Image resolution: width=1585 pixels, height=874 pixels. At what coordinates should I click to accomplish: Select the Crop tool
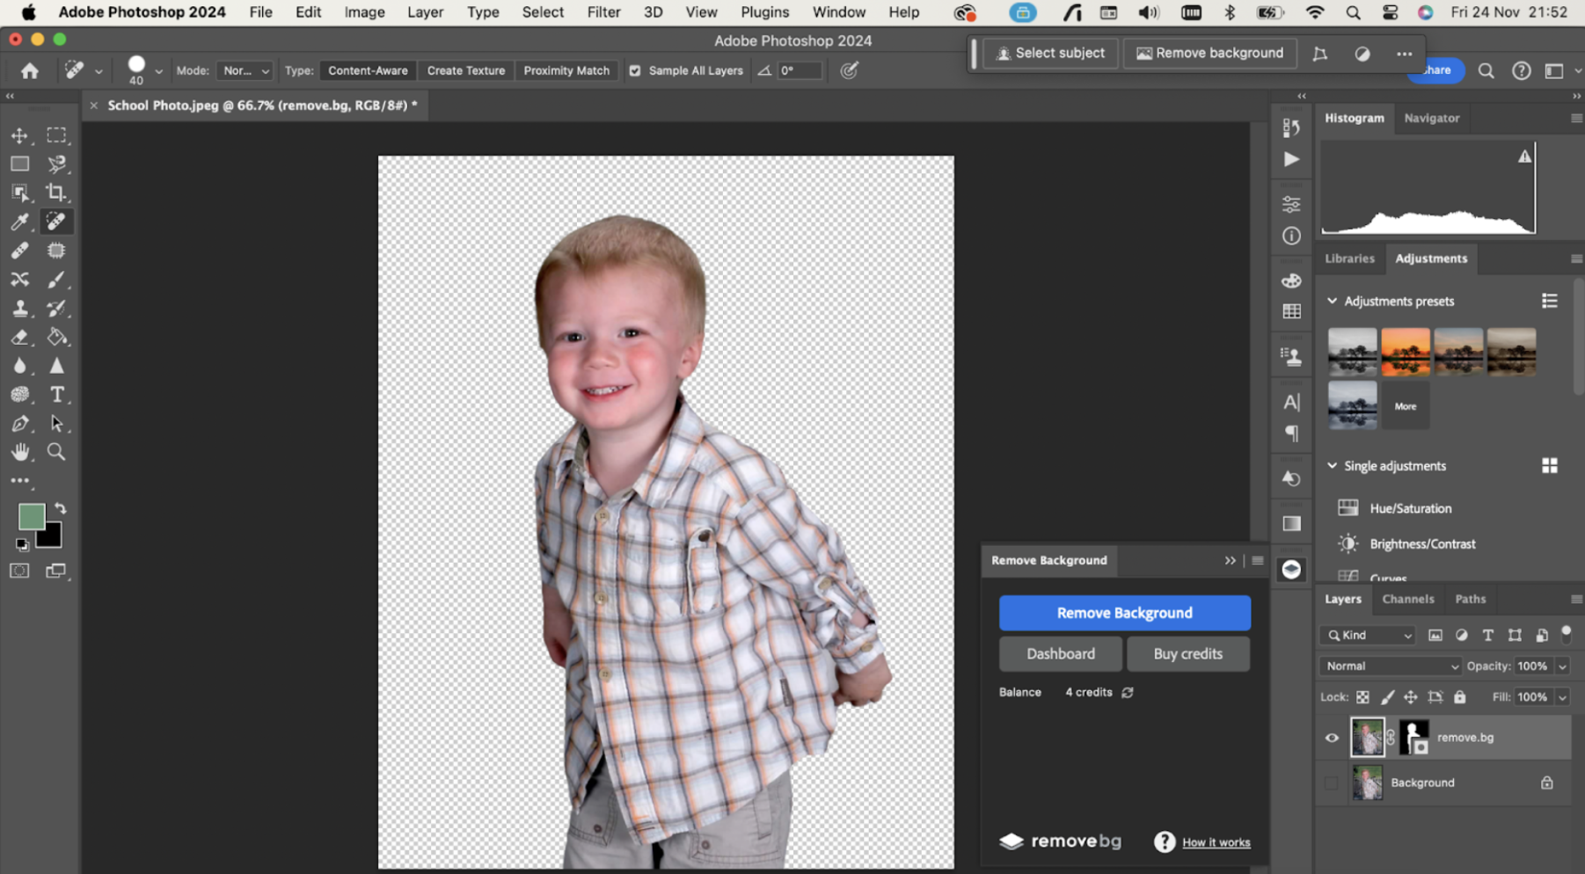[x=57, y=193]
